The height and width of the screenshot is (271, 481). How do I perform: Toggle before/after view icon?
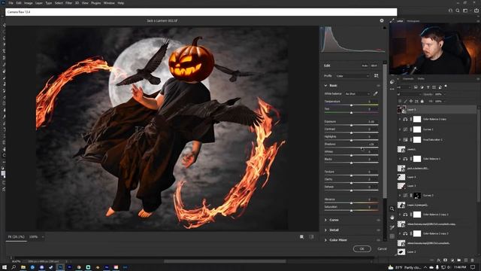tap(302, 237)
